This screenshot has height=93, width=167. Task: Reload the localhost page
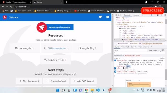pos(11,7)
